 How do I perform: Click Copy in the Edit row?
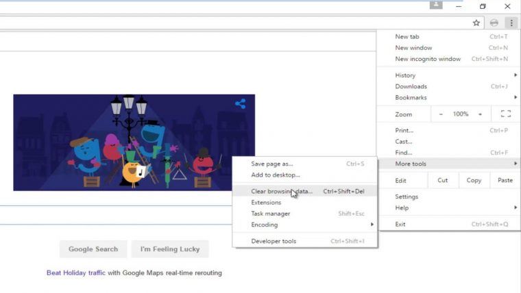pyautogui.click(x=474, y=180)
